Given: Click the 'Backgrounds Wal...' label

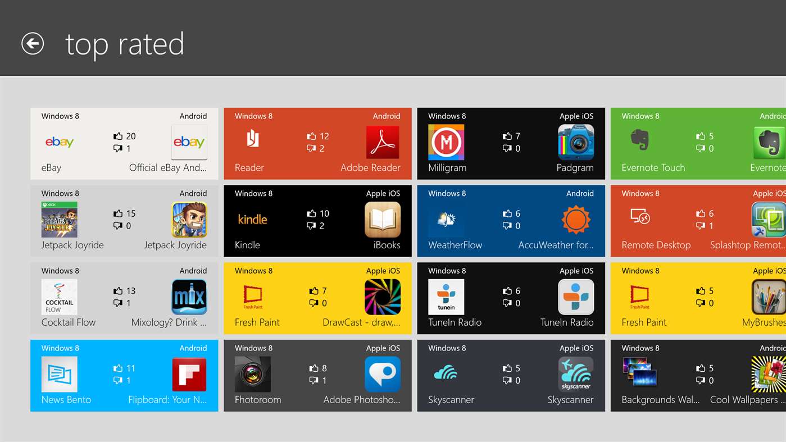Looking at the screenshot, I should [661, 400].
